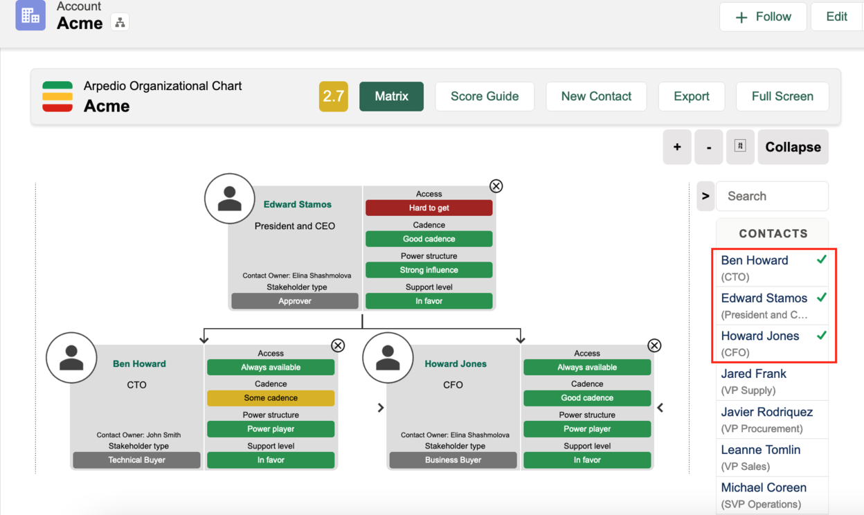Click the left chevron beside Howard Jones card
Image resolution: width=864 pixels, height=515 pixels.
pos(660,408)
